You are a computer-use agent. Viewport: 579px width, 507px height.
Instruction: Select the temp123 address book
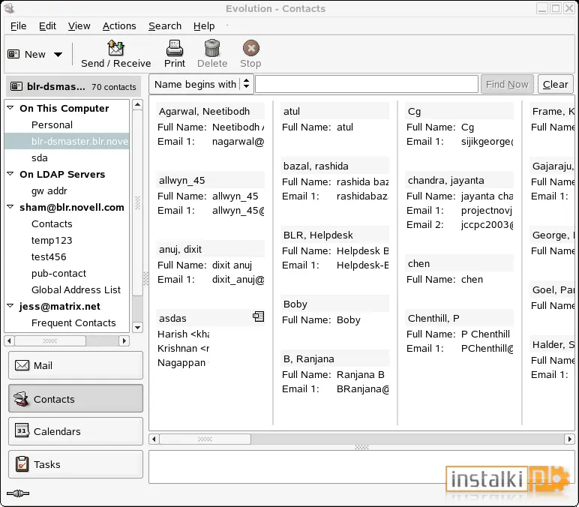pos(52,241)
